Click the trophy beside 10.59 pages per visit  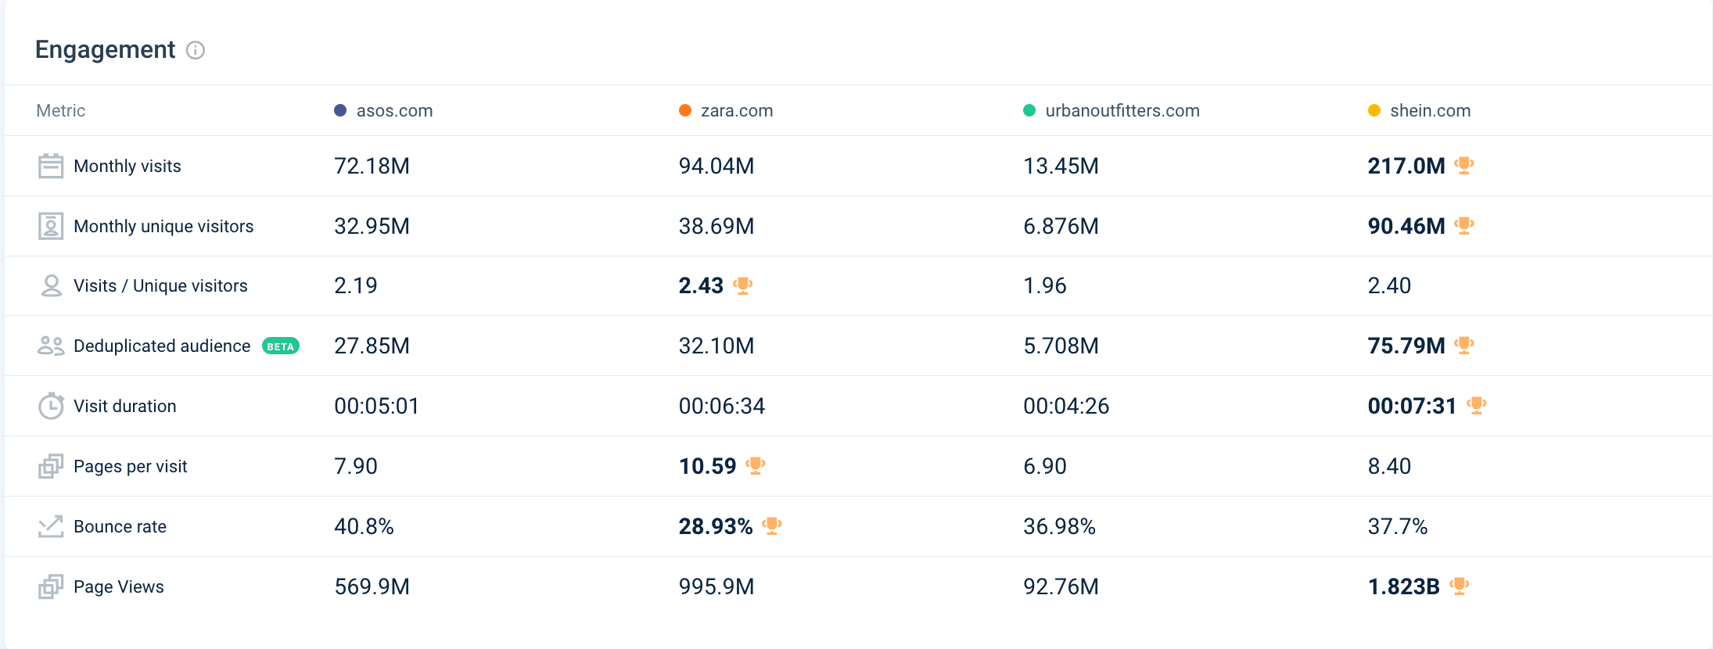[x=756, y=465]
